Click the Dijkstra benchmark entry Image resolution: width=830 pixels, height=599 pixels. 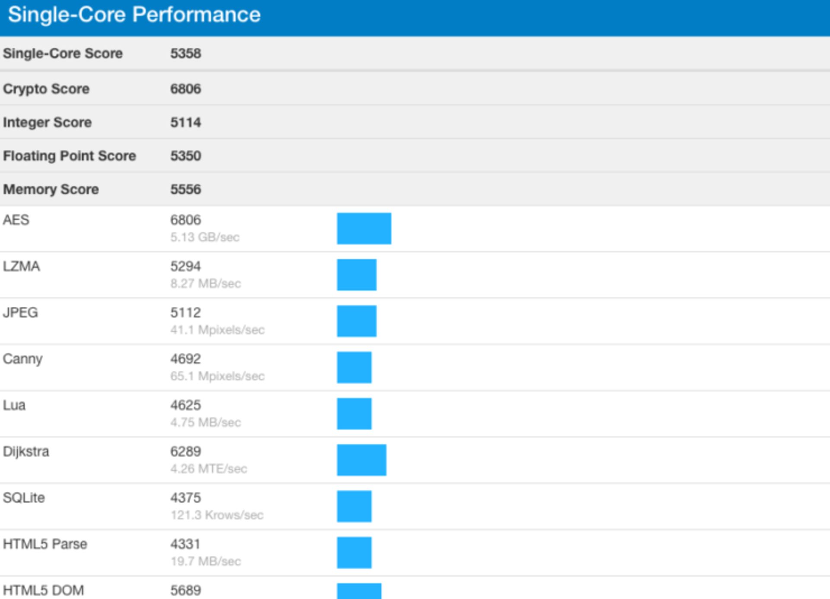tap(27, 452)
